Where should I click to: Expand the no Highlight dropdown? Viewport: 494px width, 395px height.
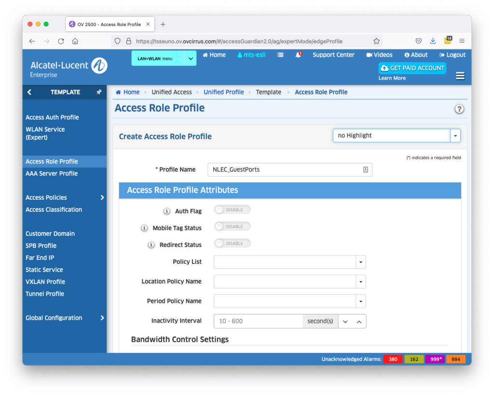455,136
